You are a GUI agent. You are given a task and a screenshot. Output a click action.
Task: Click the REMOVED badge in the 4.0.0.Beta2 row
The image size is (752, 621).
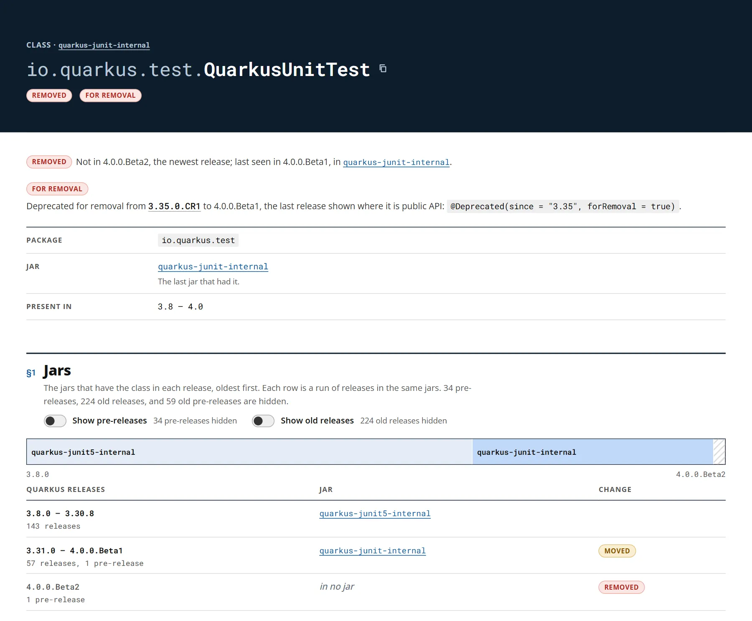pos(621,587)
